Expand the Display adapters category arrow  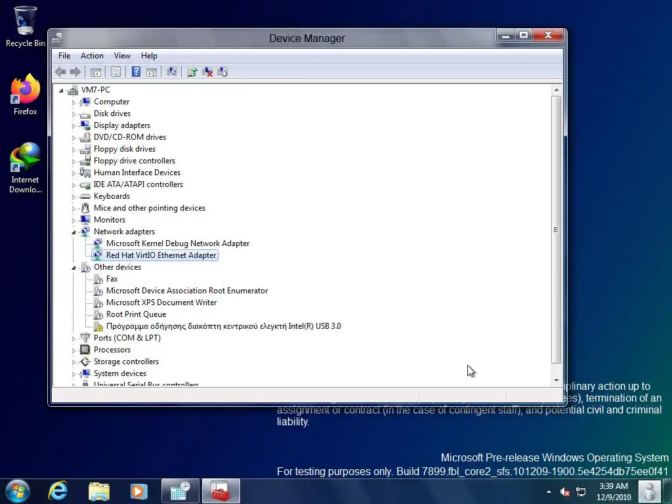click(73, 126)
